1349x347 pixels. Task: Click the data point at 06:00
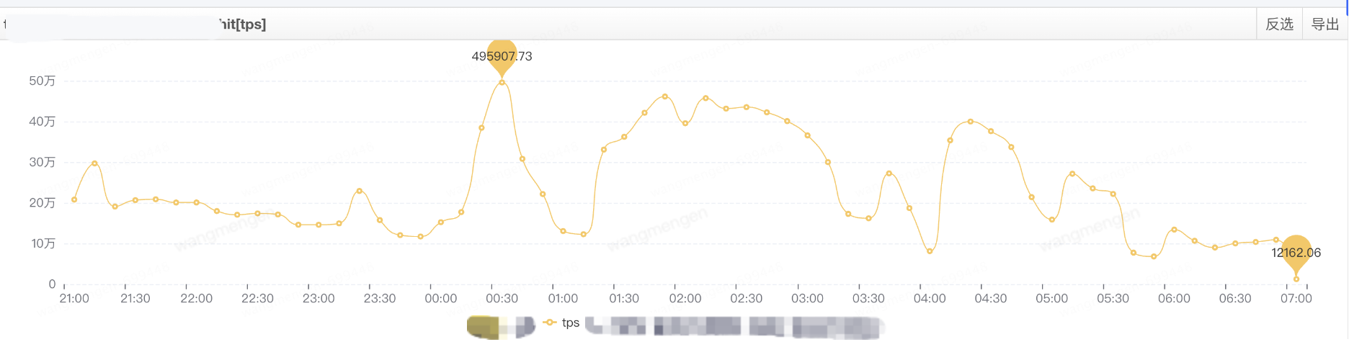coord(1174,230)
